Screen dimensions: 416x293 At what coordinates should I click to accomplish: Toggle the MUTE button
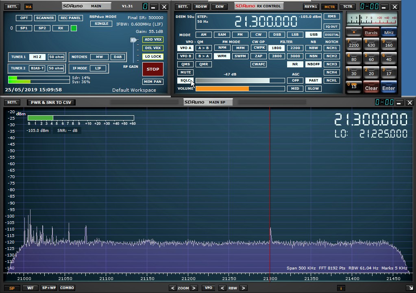coord(185,72)
